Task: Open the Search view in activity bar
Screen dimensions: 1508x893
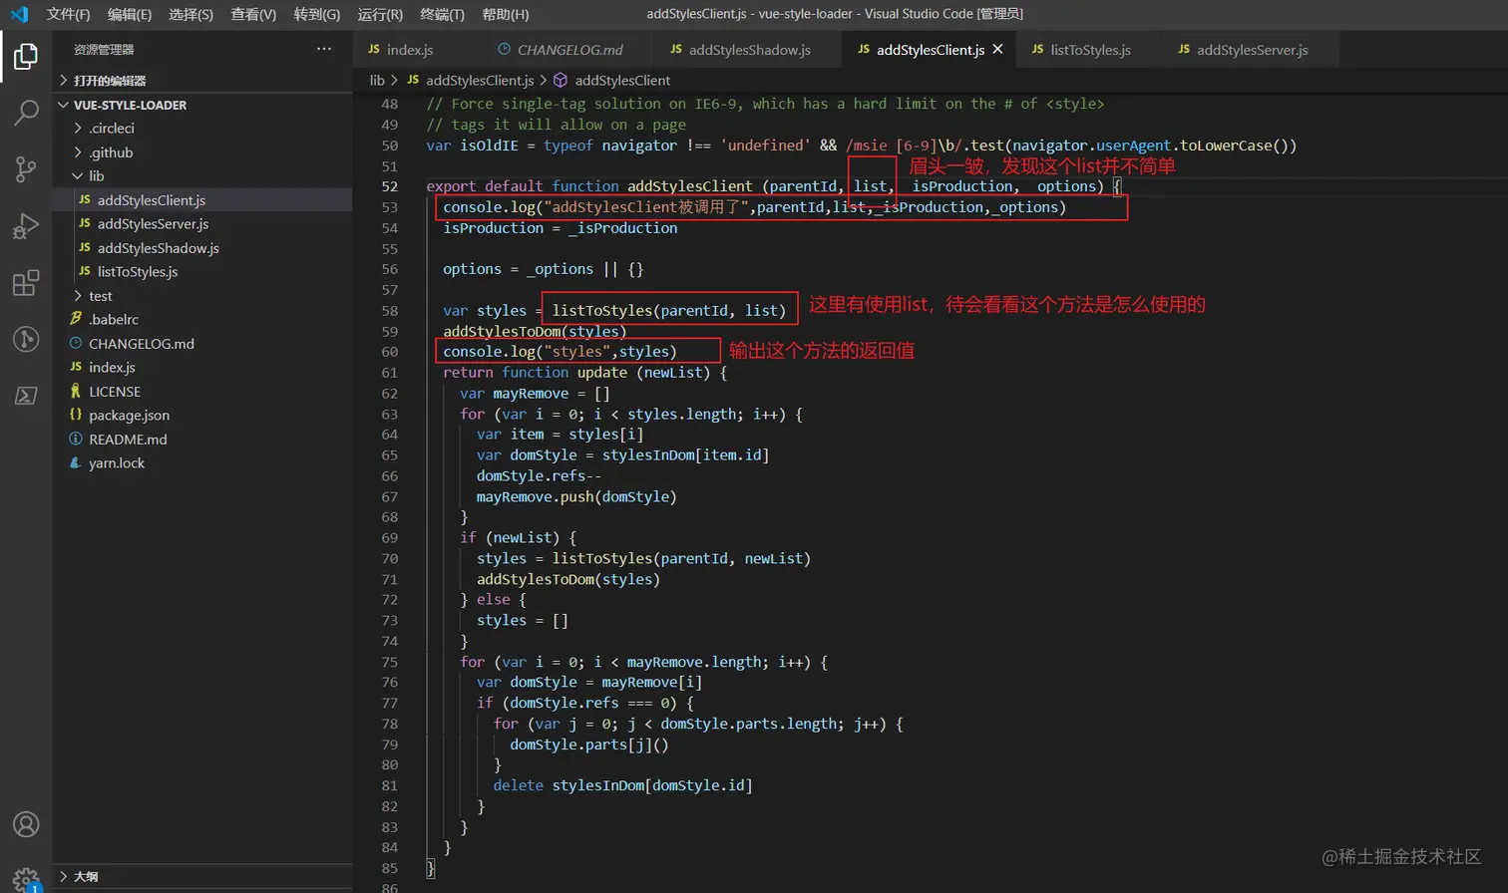Action: 26,113
